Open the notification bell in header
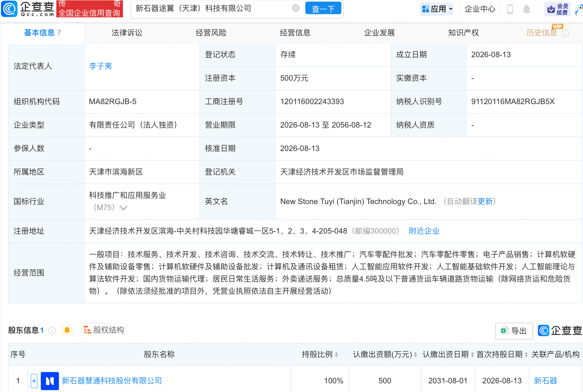 (x=527, y=9)
